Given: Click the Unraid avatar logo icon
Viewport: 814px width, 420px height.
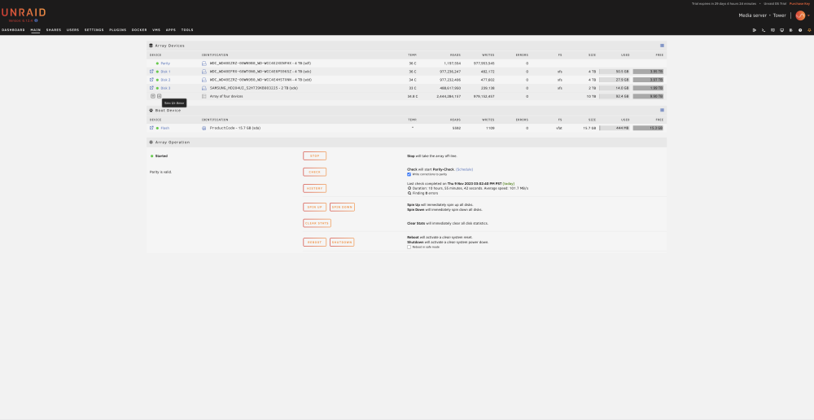Looking at the screenshot, I should point(800,15).
